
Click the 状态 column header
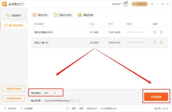(x=129, y=24)
